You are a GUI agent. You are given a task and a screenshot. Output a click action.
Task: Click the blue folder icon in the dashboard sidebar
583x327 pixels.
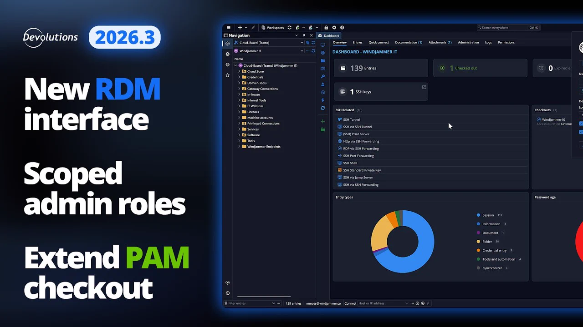[x=323, y=60]
